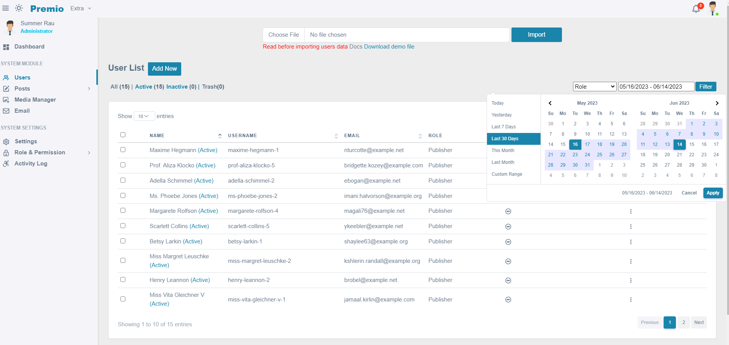The image size is (729, 345).
Task: Expand the Posts sidebar submenu
Action: pyautogui.click(x=22, y=88)
